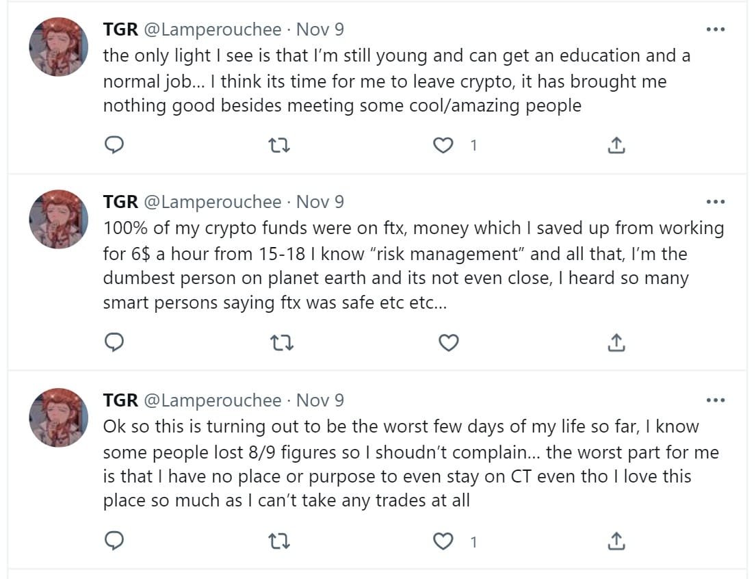Viewport: 756px width, 579px height.
Task: Reply to the '100% of my crypto funds' tweet
Action: [x=114, y=342]
